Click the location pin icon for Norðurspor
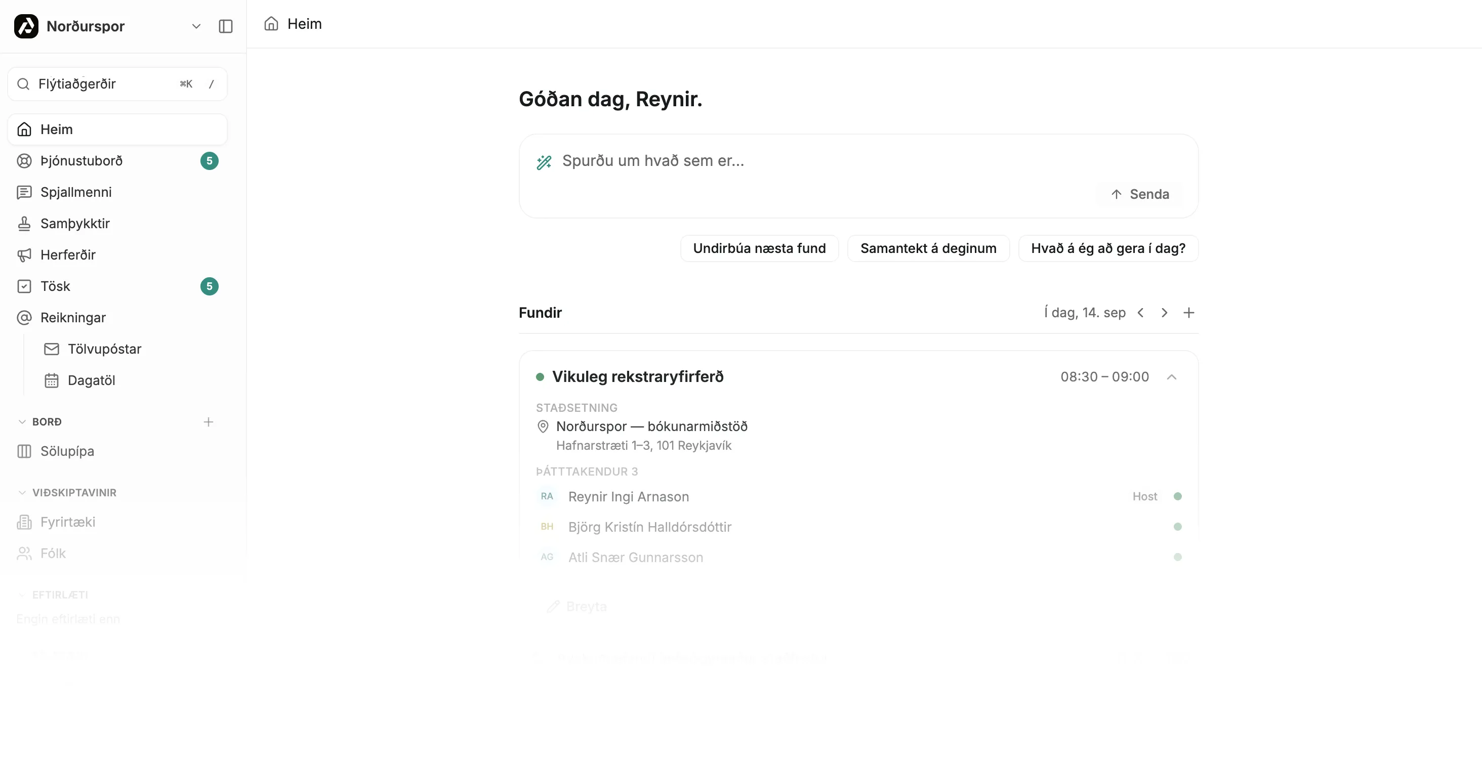Viewport: 1482px width, 768px height. 543,426
